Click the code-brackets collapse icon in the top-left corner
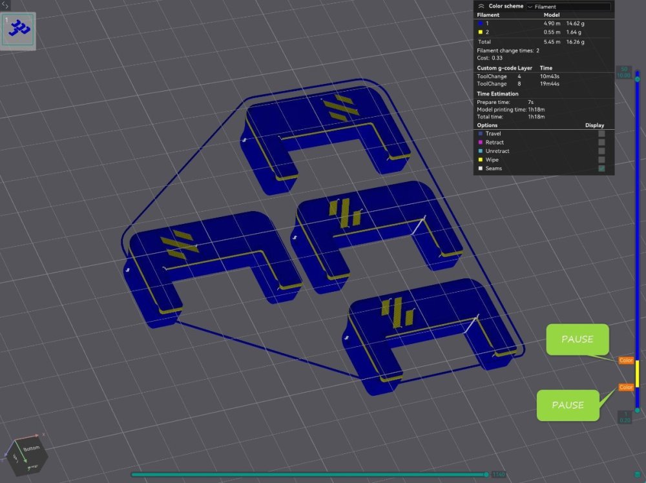This screenshot has height=483, width=646. click(x=5, y=5)
